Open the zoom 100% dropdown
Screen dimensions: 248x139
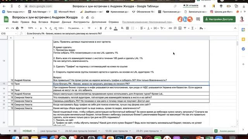pos(32,28)
